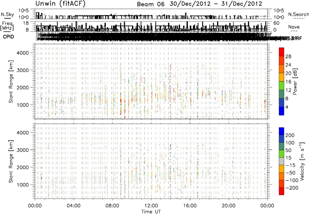Click the '18' frequency axis tick

click(x=26, y=23)
